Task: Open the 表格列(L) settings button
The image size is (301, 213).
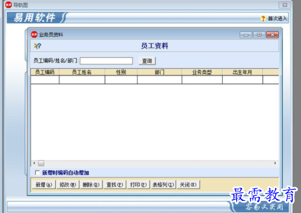Action: [163, 185]
